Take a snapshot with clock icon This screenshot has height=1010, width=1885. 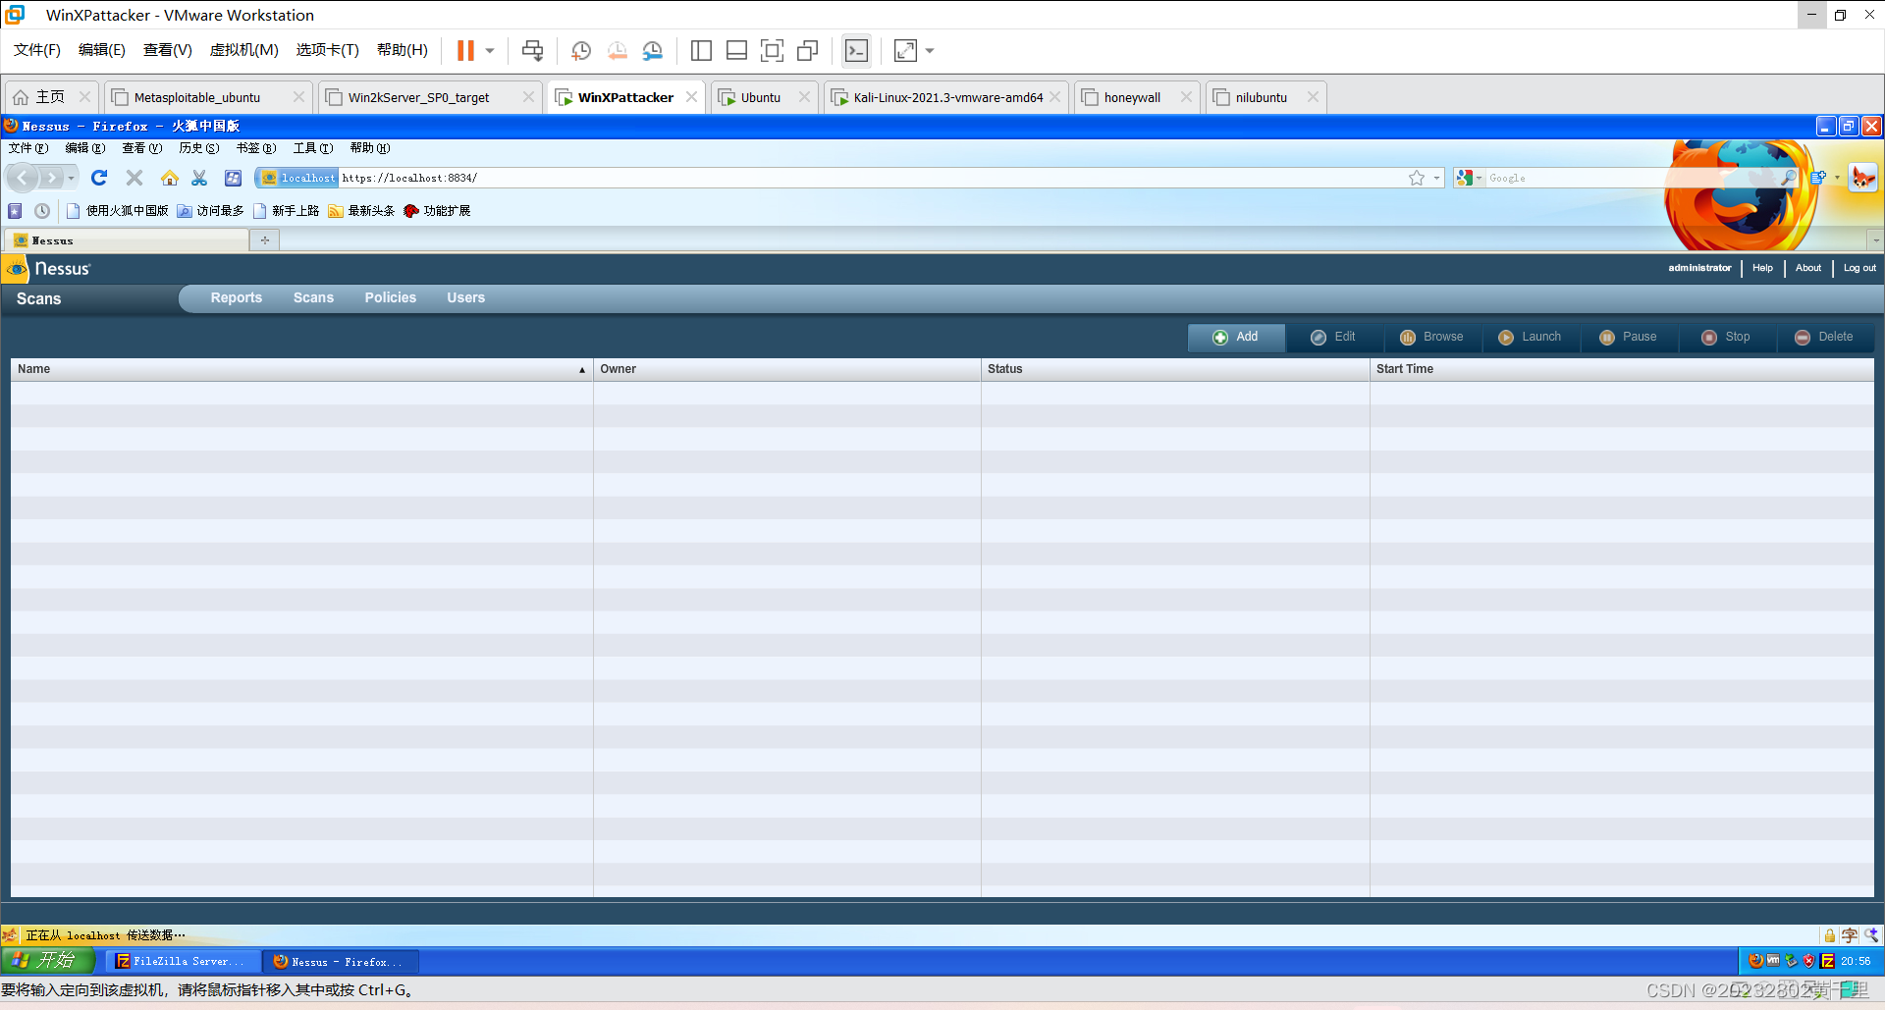pyautogui.click(x=581, y=51)
